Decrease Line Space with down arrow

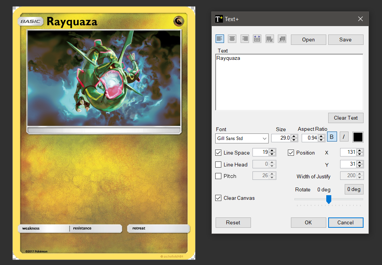click(x=272, y=154)
